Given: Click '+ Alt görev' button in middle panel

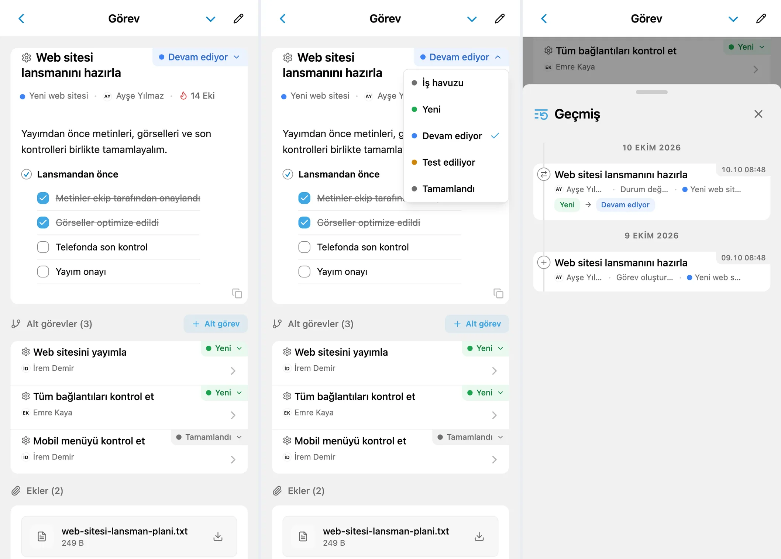Looking at the screenshot, I should click(477, 324).
